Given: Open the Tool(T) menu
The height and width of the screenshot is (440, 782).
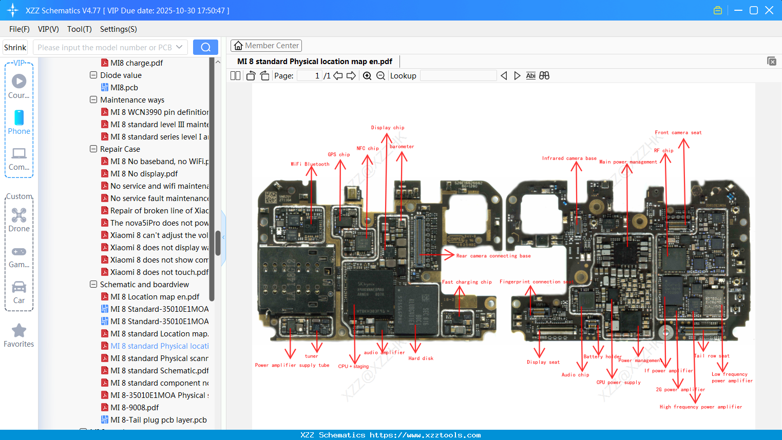Looking at the screenshot, I should point(79,29).
